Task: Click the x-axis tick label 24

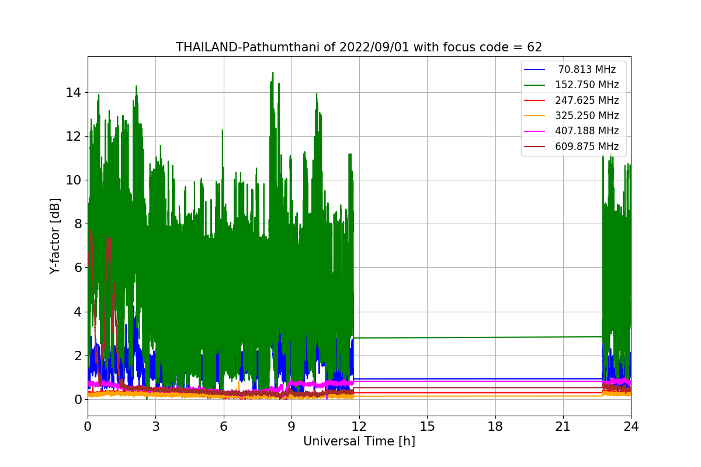Action: (631, 426)
